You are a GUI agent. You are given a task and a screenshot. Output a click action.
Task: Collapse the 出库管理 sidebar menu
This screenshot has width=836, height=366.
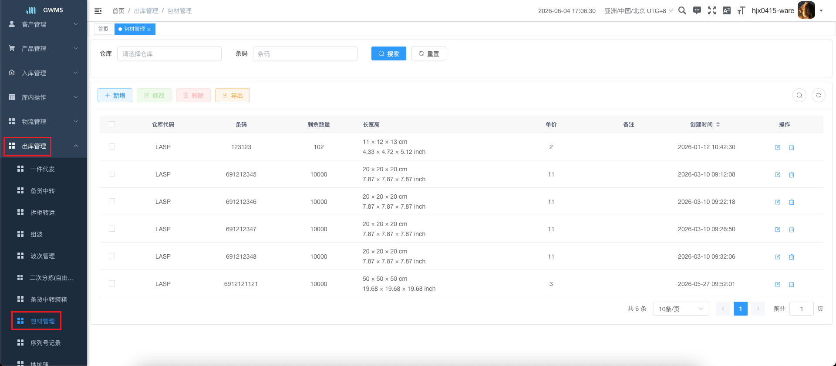point(44,146)
